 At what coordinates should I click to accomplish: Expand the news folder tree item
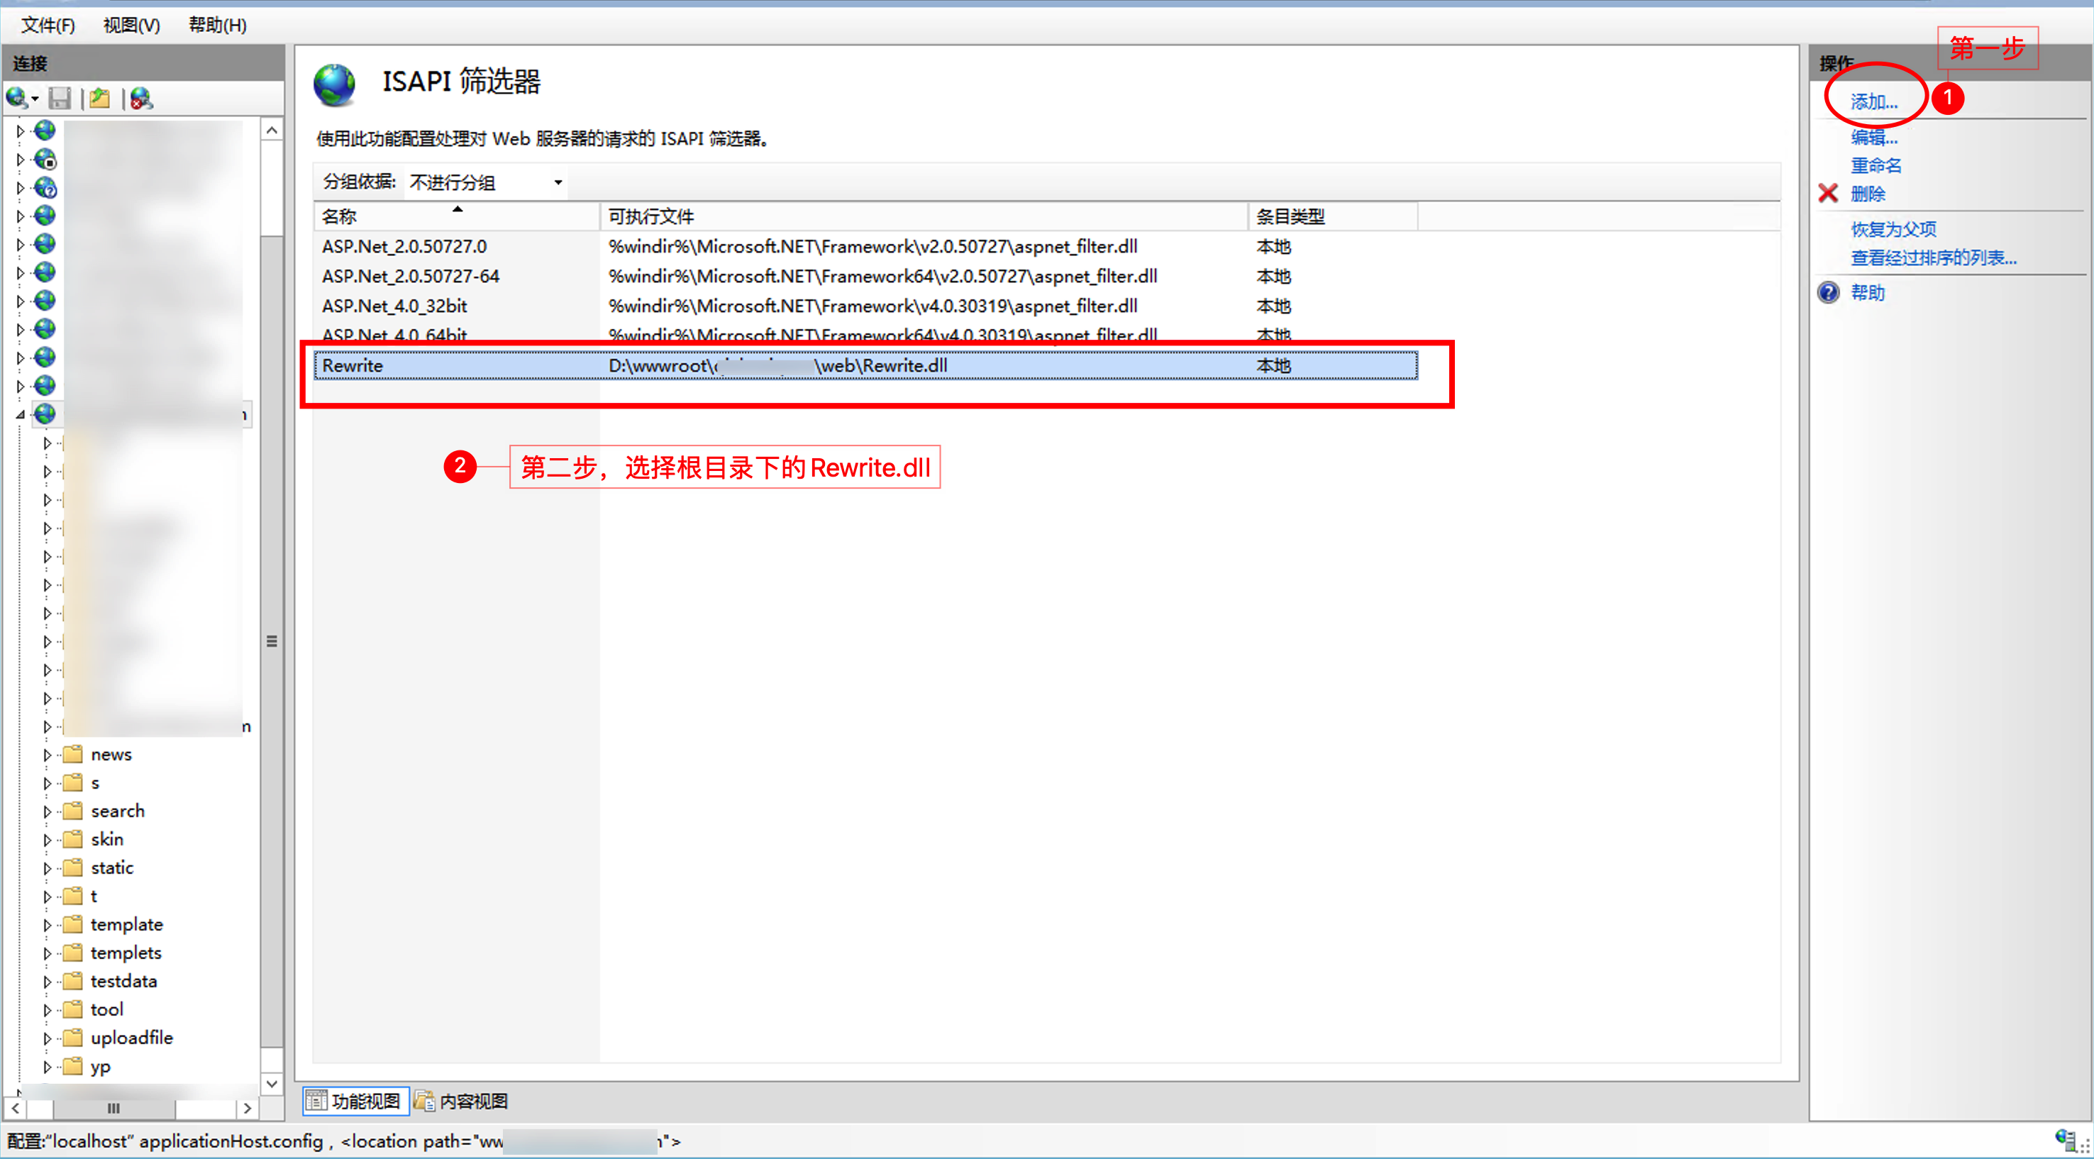(x=48, y=752)
